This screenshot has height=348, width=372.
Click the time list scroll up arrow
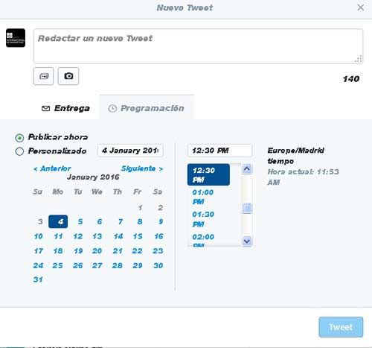tap(247, 169)
